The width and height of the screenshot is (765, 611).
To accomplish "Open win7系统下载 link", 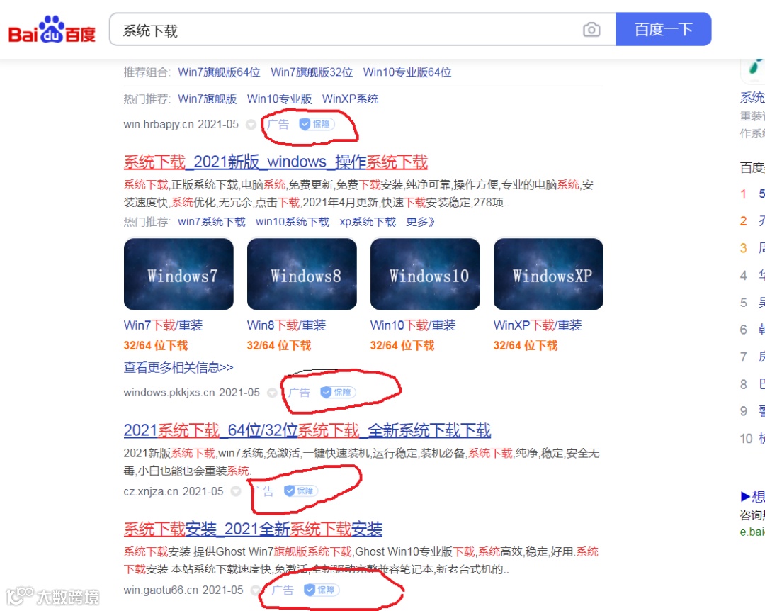I will click(x=212, y=222).
